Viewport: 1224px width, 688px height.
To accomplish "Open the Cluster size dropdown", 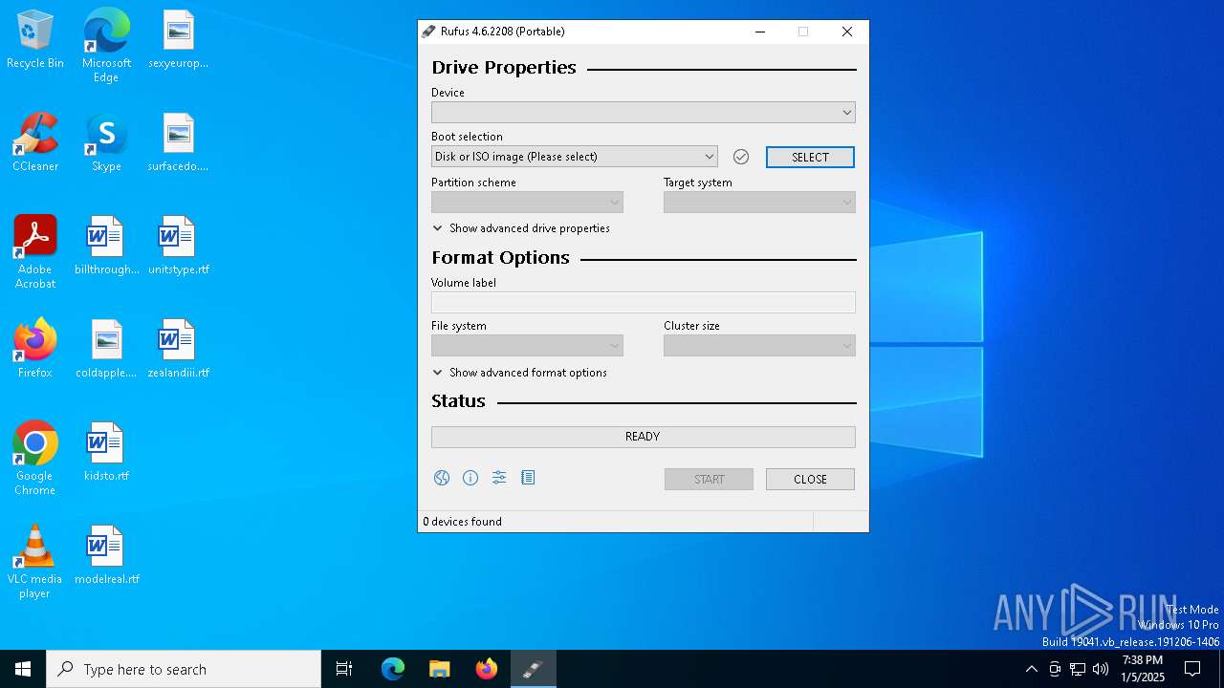I will point(759,346).
